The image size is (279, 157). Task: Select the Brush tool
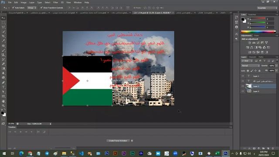pyautogui.click(x=3, y=50)
